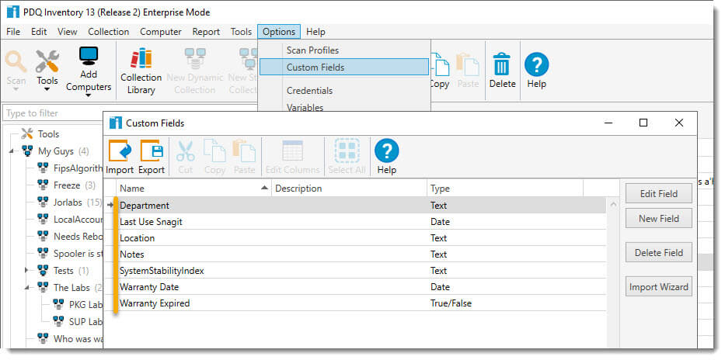The width and height of the screenshot is (725, 360).
Task: Open the View menu
Action: pyautogui.click(x=68, y=31)
